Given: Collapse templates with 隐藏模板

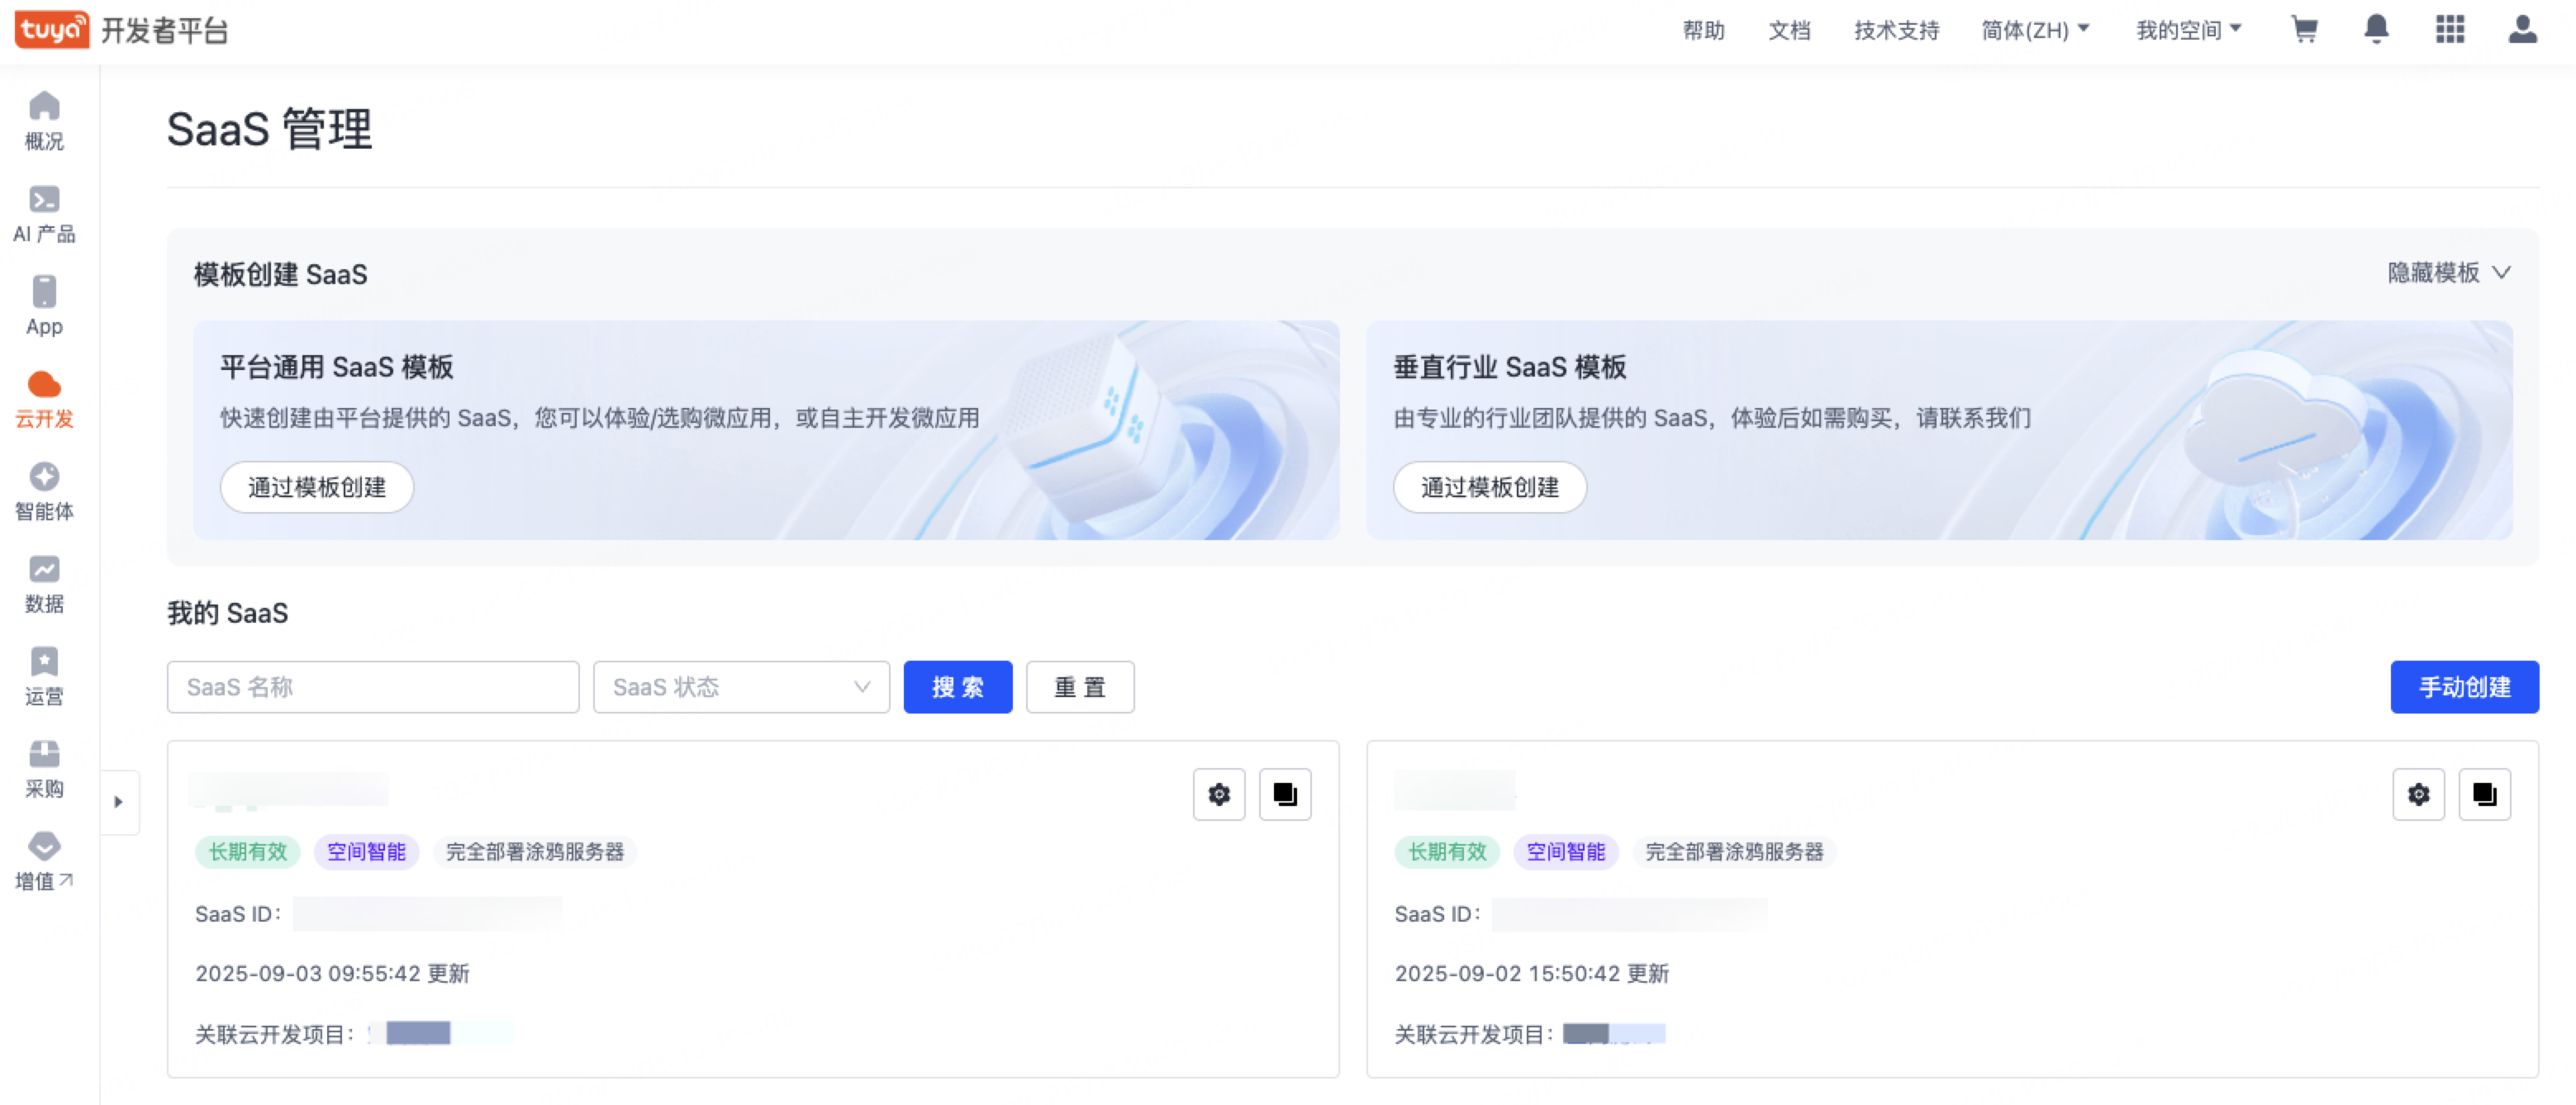Looking at the screenshot, I should [x=2448, y=273].
